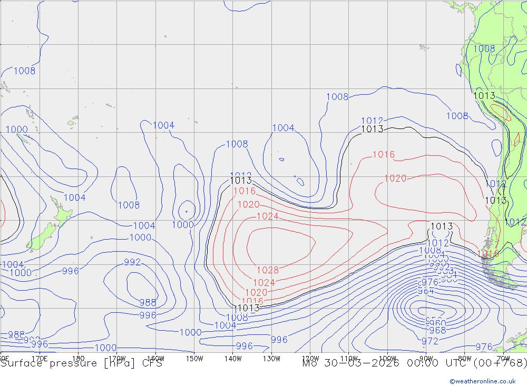Click the 988 label inside the closed low
The height and width of the screenshot is (386, 527).
point(148,303)
